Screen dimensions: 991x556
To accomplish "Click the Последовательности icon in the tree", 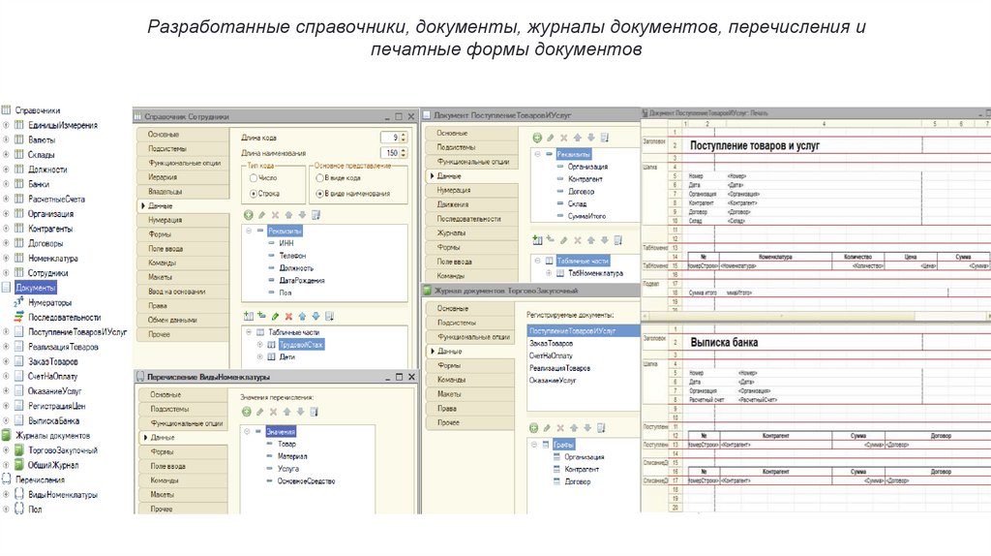I will pos(18,317).
